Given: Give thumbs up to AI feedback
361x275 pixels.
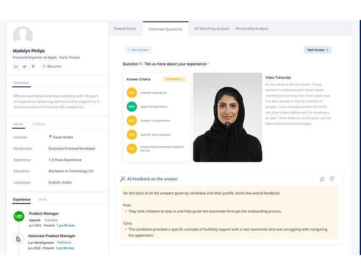Looking at the screenshot, I should coord(322,179).
